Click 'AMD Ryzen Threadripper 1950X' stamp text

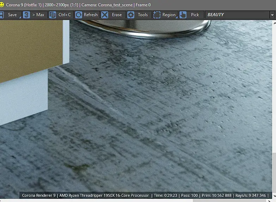pos(87,195)
